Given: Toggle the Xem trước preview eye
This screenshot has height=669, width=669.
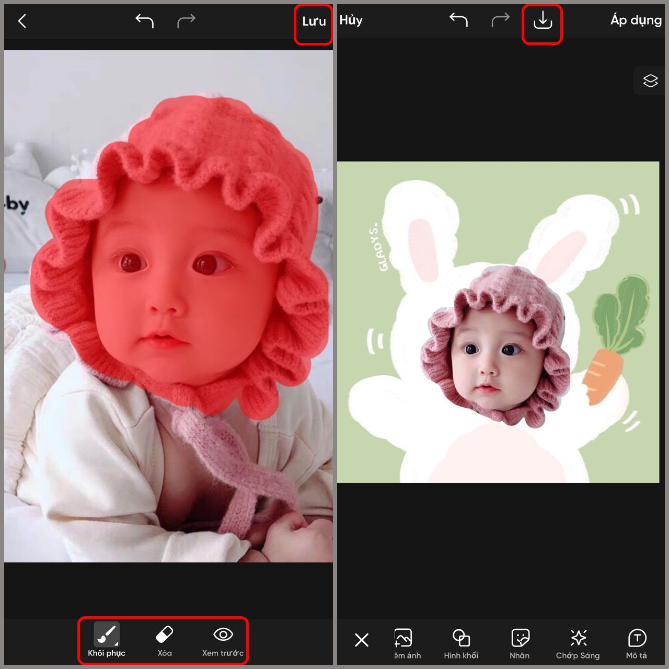Looking at the screenshot, I should (x=223, y=641).
